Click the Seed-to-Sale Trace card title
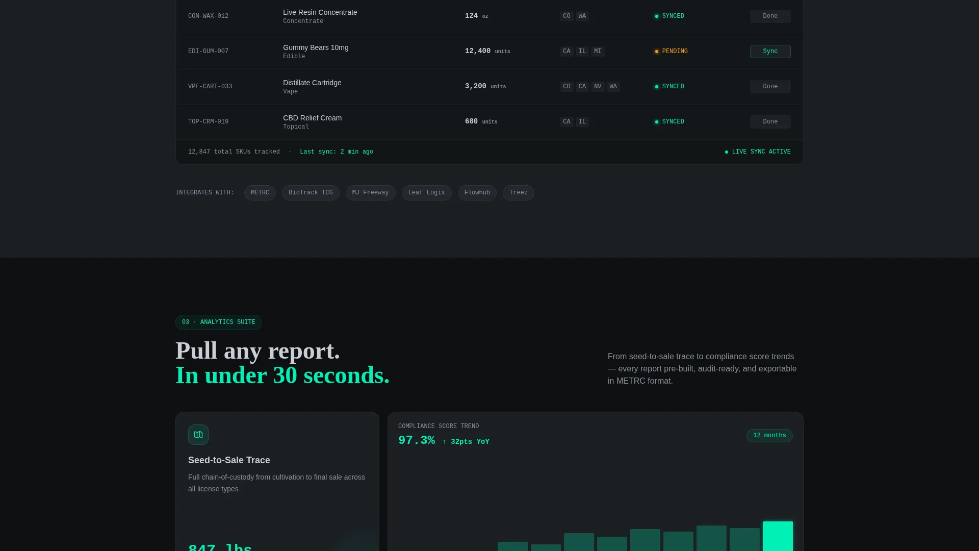The width and height of the screenshot is (979, 551). point(229,460)
